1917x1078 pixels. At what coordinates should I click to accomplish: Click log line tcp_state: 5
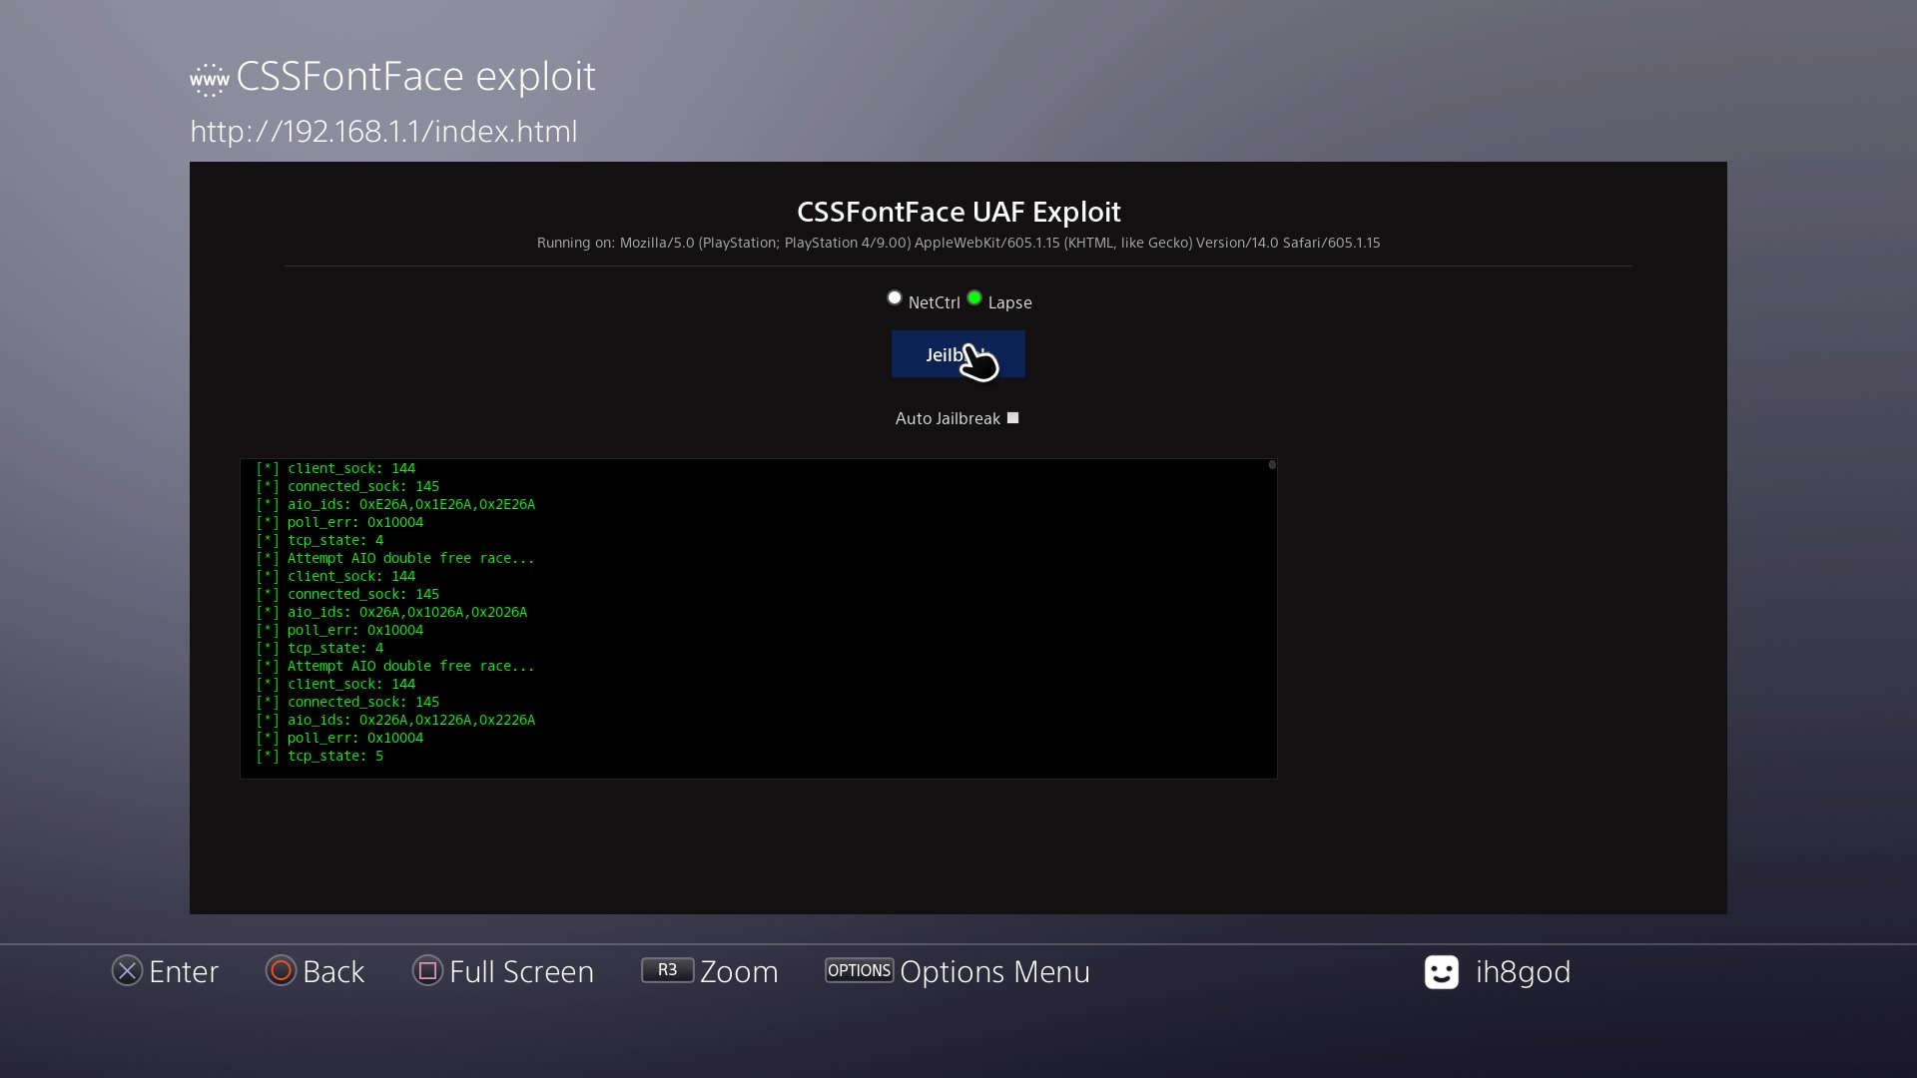(x=319, y=756)
